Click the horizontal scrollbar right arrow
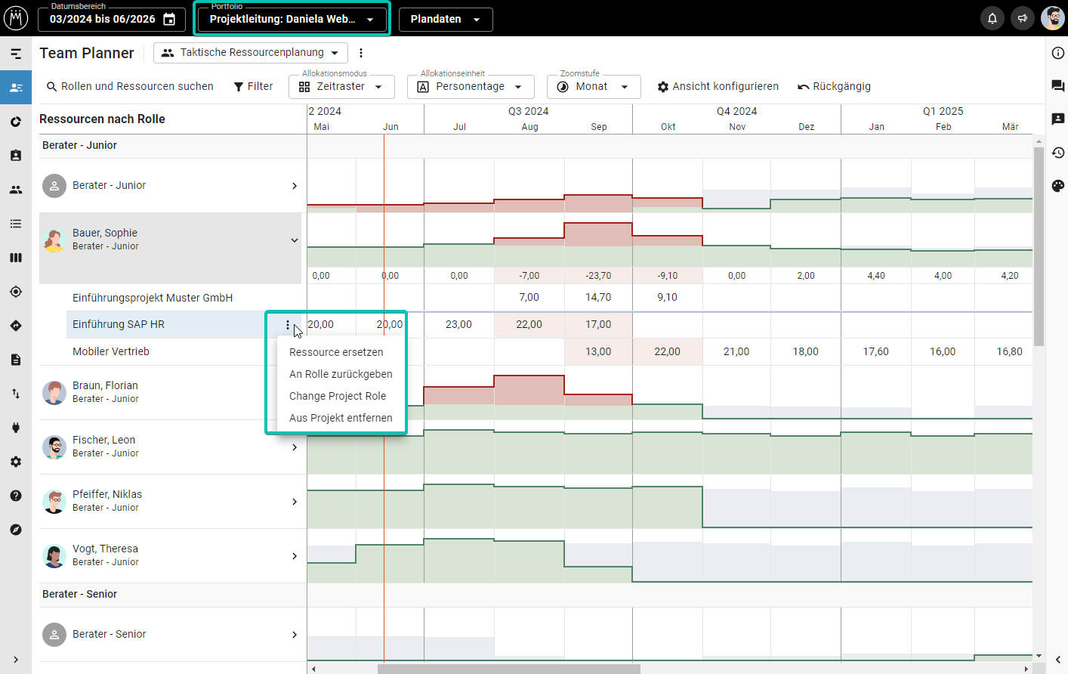 point(1026,669)
